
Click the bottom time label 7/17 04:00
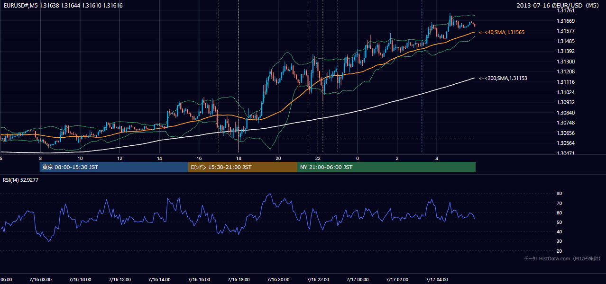(437, 280)
